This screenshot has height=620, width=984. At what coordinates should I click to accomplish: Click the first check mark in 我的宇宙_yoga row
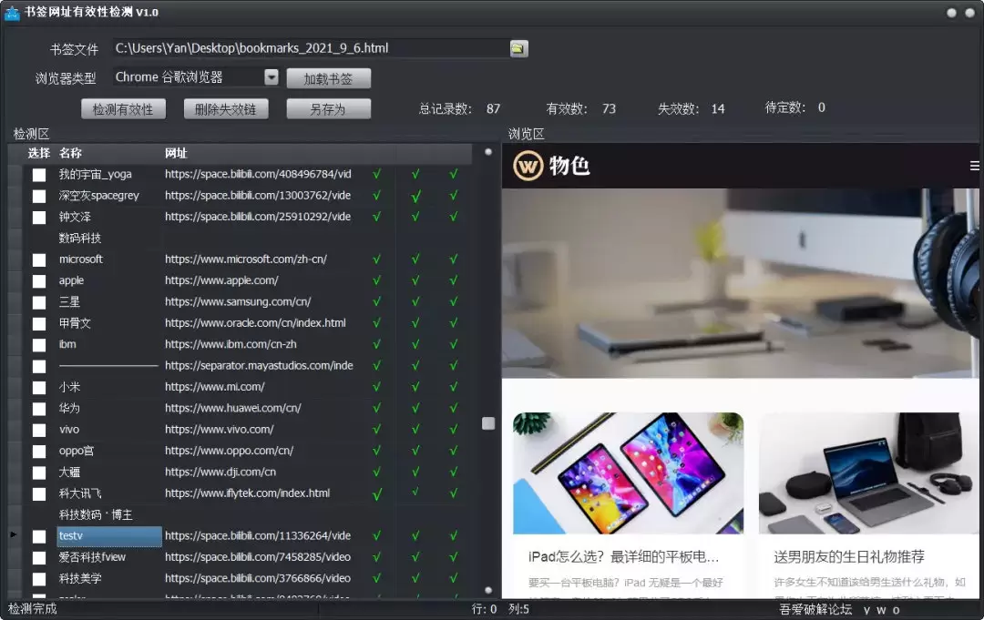pos(376,174)
